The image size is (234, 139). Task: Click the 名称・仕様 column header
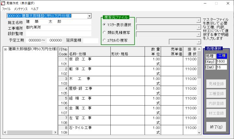[x=89, y=52]
